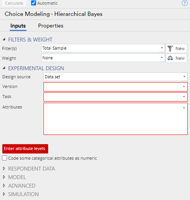Select the Inputs tab
This screenshot has height=200, width=190.
tap(18, 26)
